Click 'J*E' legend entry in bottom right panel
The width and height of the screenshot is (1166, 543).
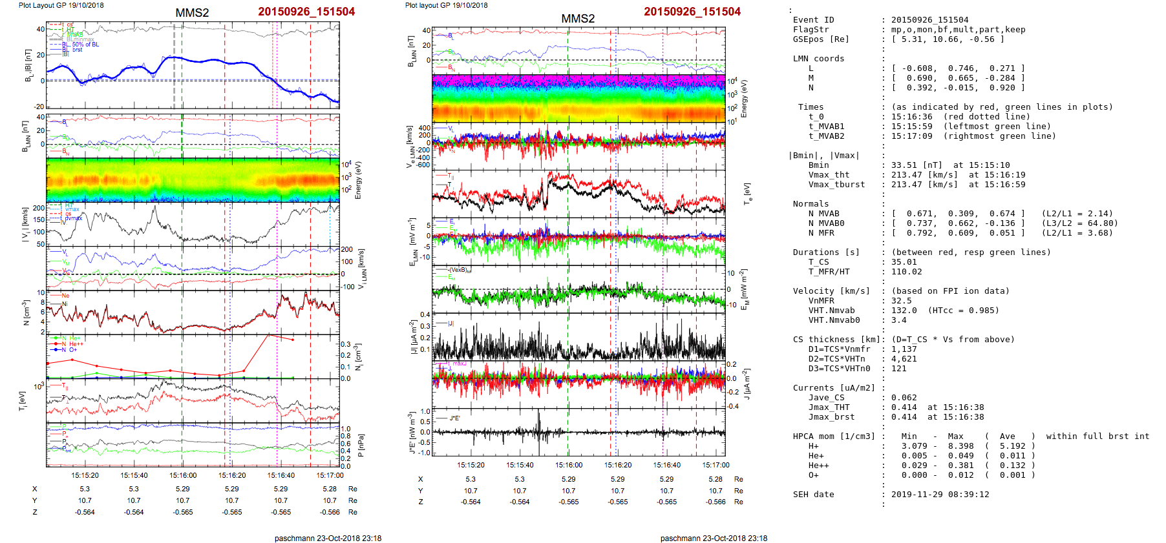tap(455, 418)
